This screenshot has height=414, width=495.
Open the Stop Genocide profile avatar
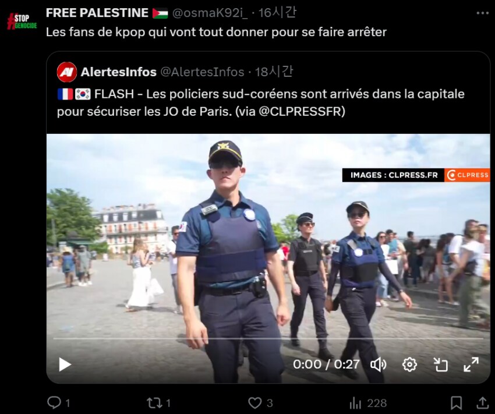click(22, 22)
